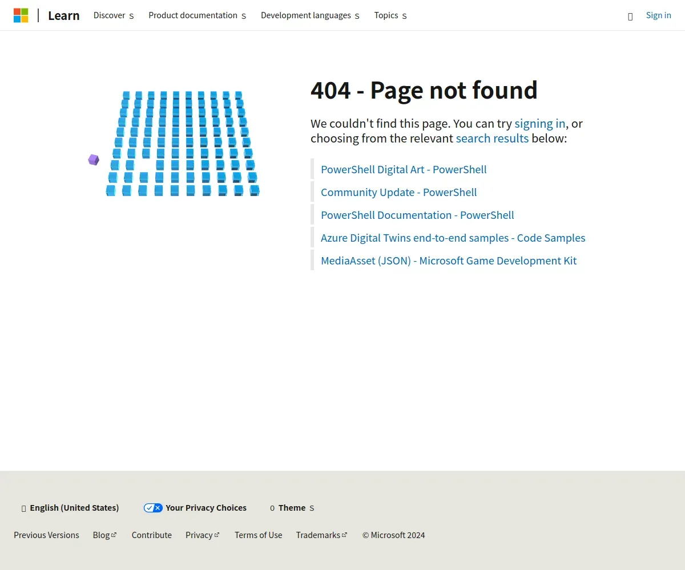Open PowerShell Documentation - PowerShell result
Viewport: 685px width, 570px height.
point(417,215)
